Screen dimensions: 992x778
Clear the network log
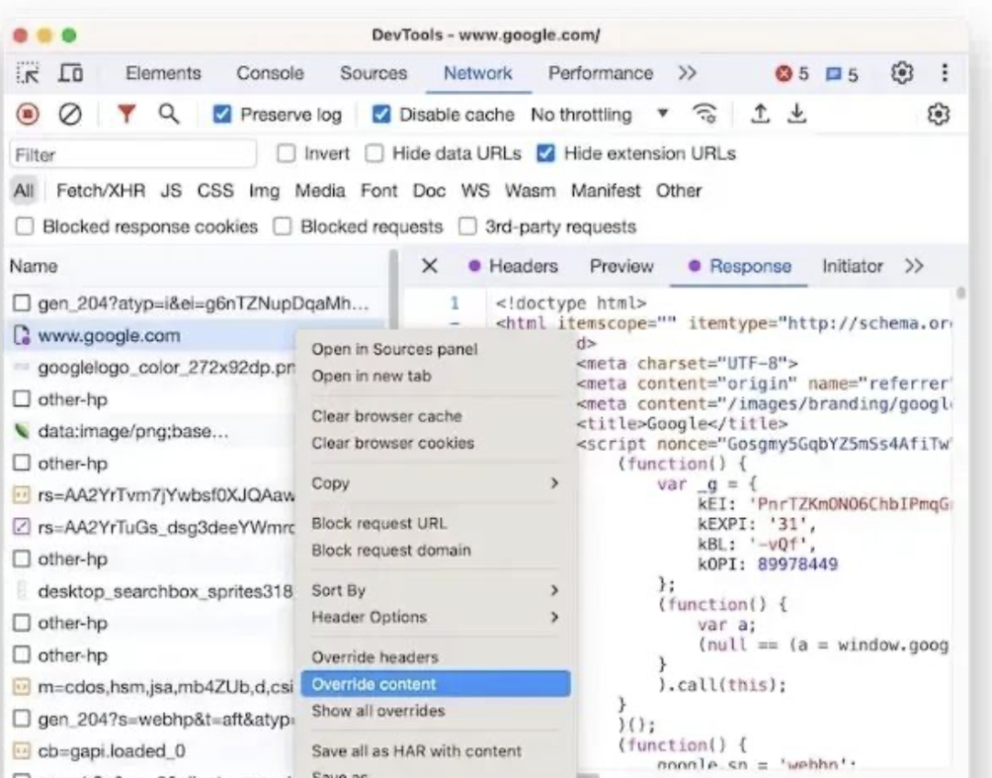click(x=70, y=115)
